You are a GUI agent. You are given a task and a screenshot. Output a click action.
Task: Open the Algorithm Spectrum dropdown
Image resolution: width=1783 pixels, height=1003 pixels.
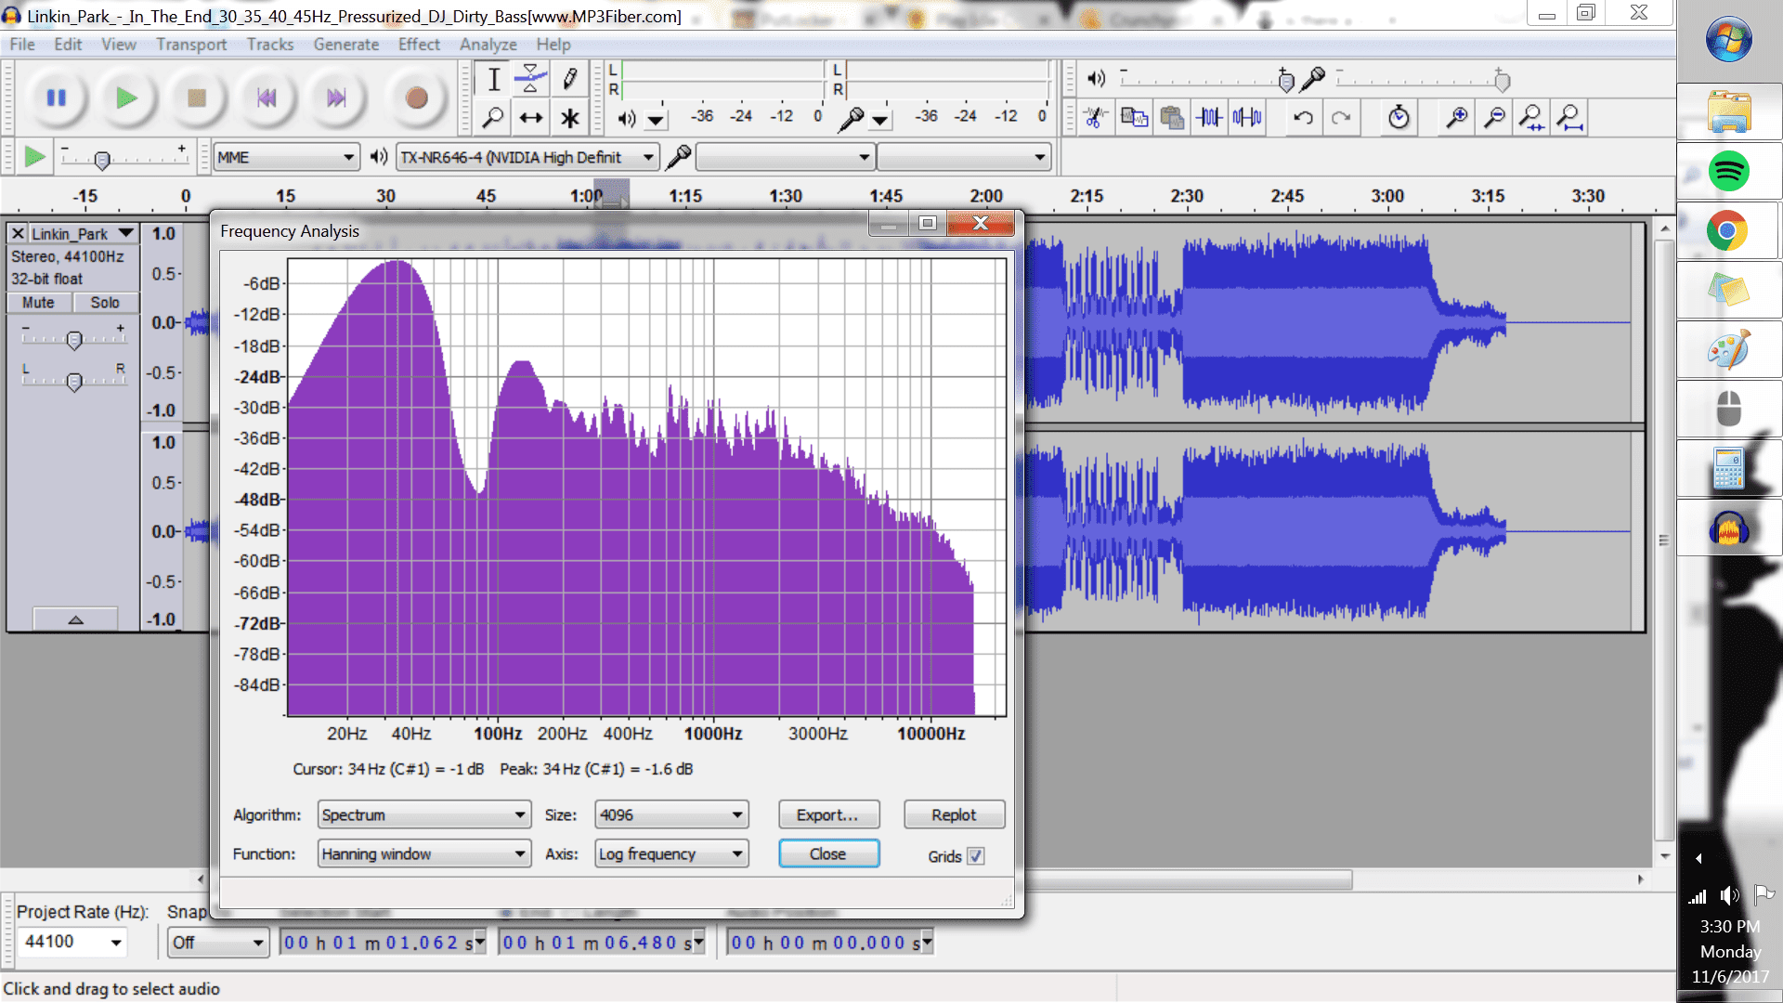(x=424, y=814)
